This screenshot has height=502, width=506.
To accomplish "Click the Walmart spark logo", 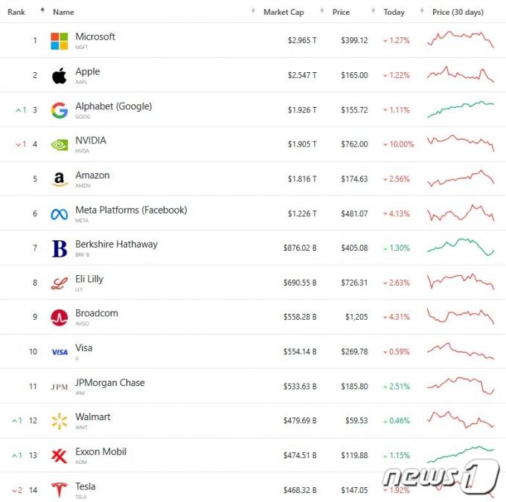I will click(60, 421).
